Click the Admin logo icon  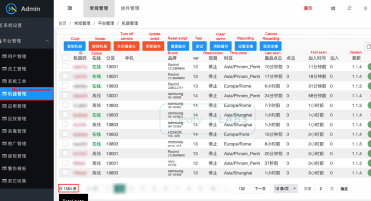[11, 9]
